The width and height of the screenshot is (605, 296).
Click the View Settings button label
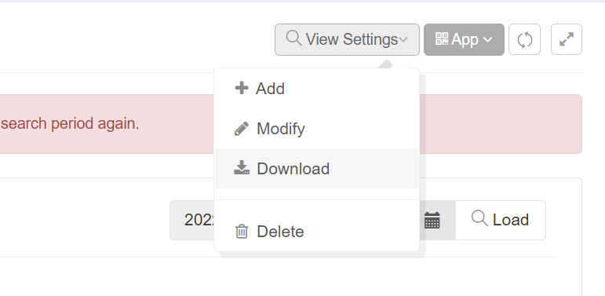point(352,39)
